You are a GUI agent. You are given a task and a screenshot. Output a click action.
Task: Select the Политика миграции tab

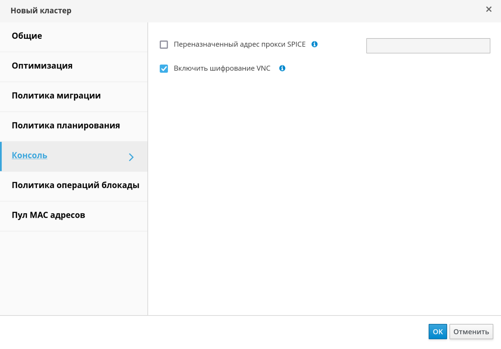click(x=56, y=96)
